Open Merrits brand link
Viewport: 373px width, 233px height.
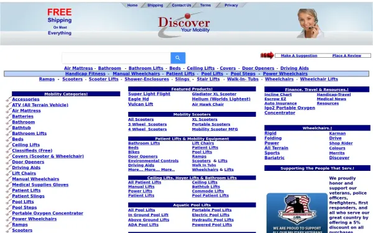[x=337, y=153]
